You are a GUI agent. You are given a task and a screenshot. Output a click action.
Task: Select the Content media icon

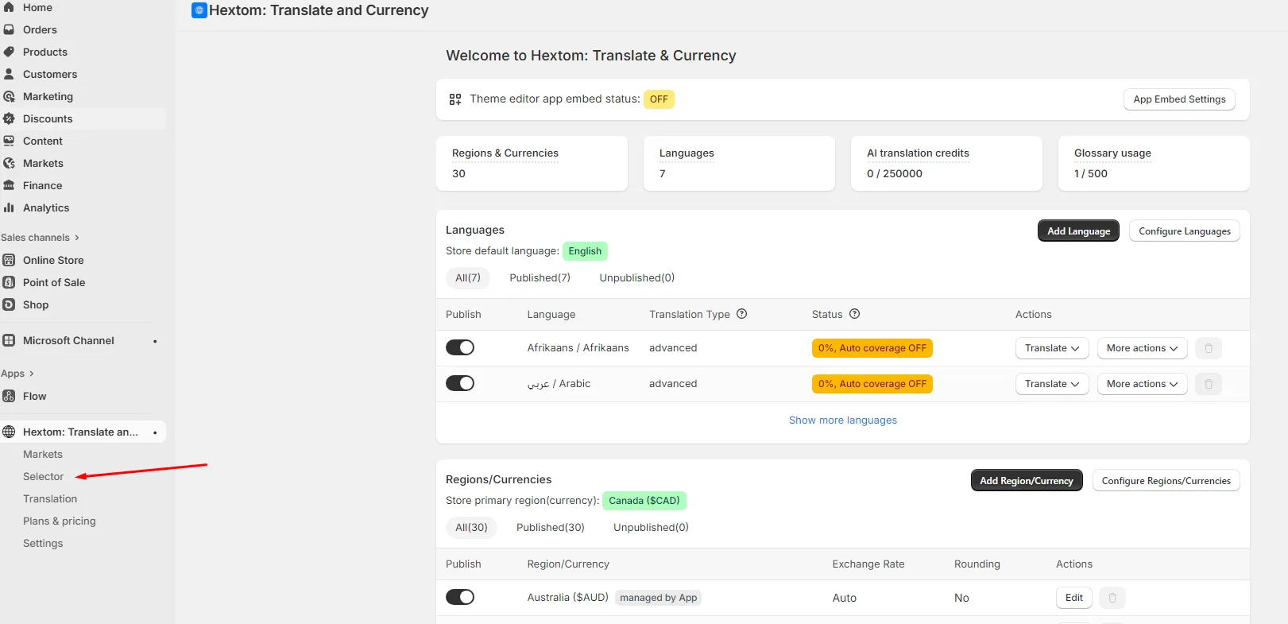click(x=9, y=141)
